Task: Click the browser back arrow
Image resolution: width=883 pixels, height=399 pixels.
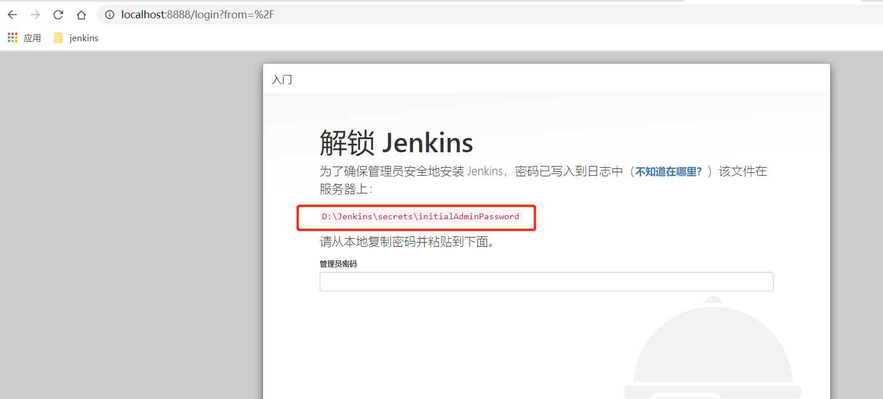Action: pyautogui.click(x=12, y=15)
